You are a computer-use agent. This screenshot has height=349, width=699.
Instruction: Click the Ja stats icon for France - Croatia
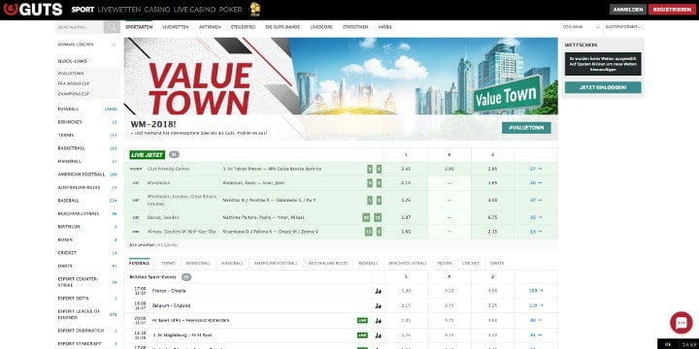[378, 291]
